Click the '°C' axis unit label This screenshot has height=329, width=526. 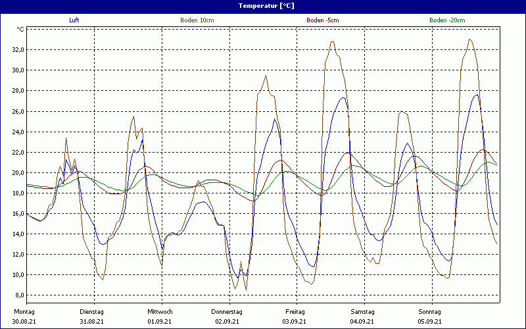20,30
